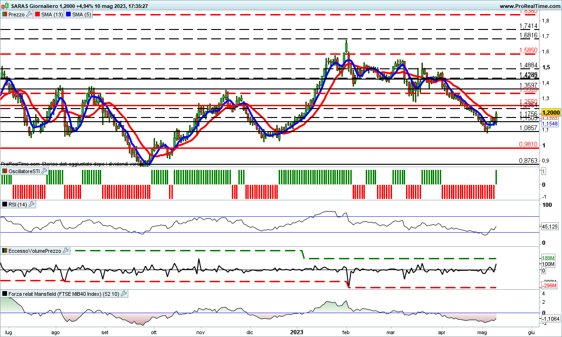Open the www.ProRealTime.com link
The height and width of the screenshot is (337, 562).
tap(530, 6)
